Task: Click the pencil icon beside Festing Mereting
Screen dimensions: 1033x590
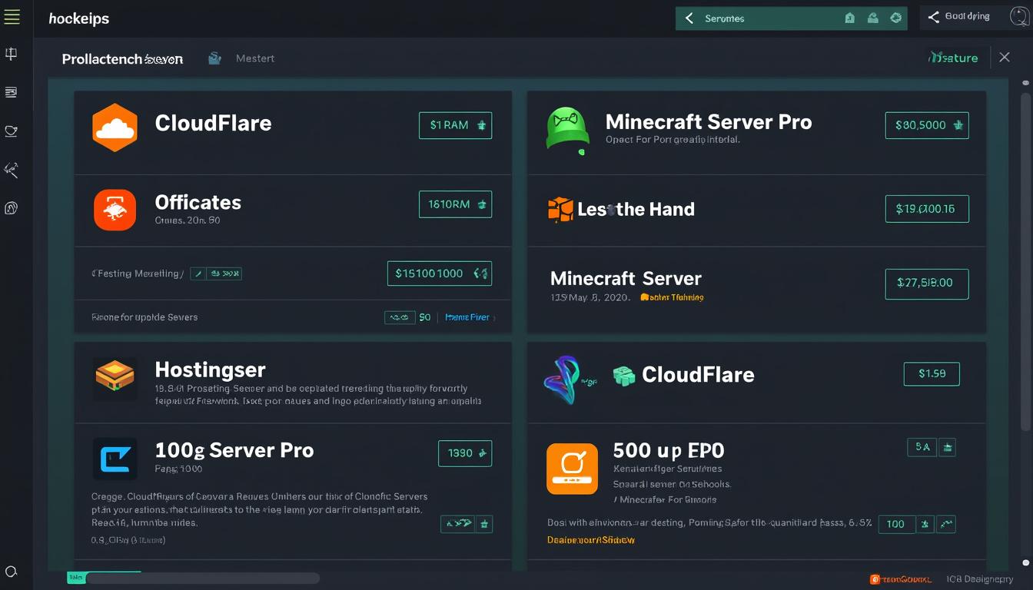Action: (x=198, y=273)
